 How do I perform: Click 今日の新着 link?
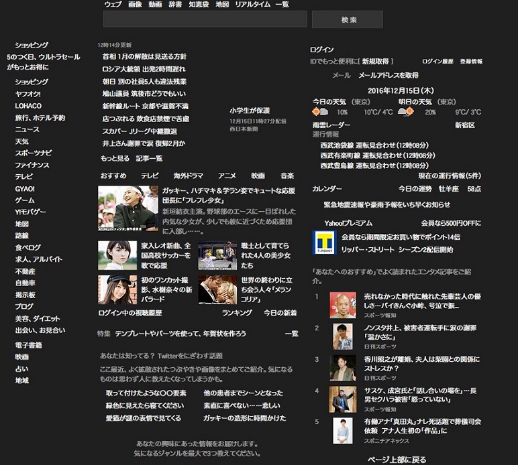280,313
